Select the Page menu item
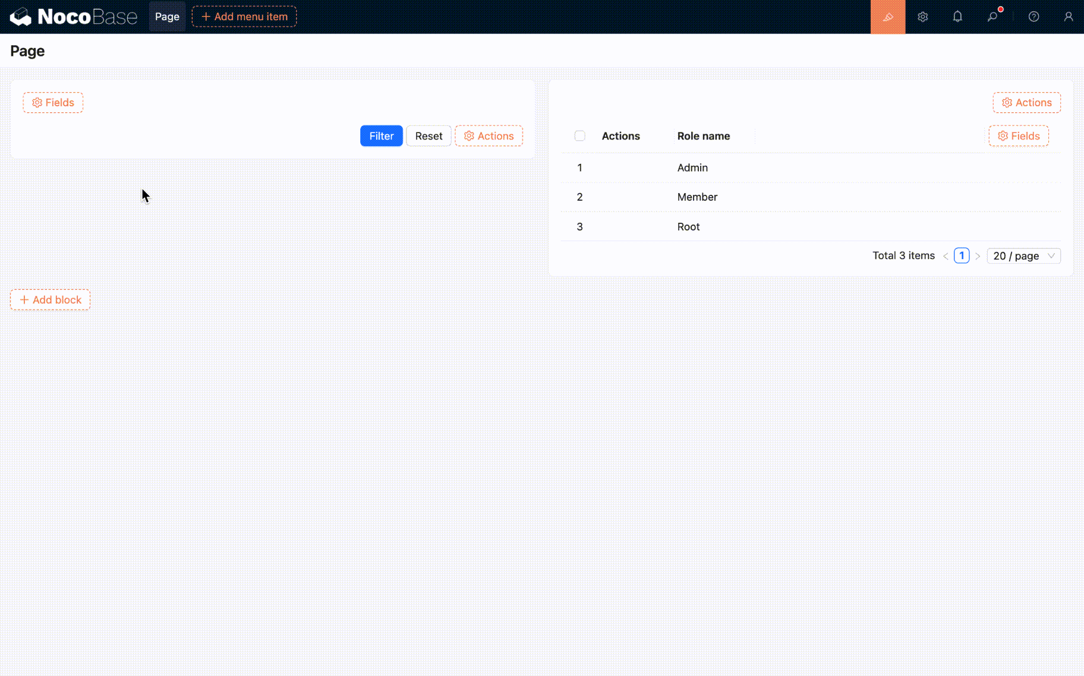 (167, 17)
